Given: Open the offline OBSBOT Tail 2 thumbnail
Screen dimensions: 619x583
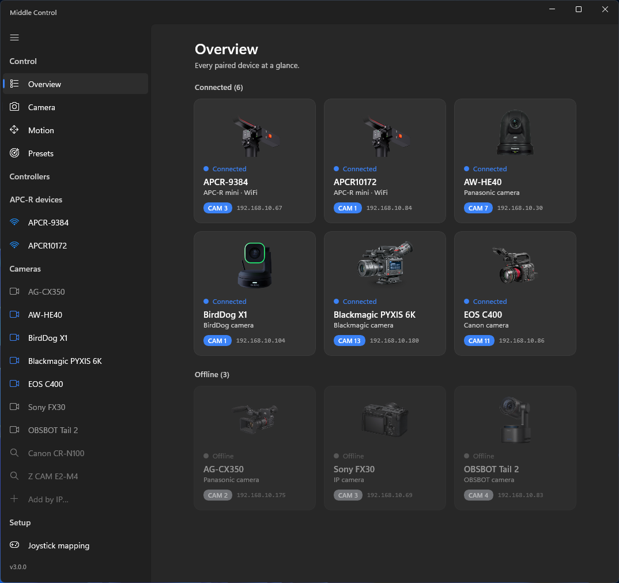Looking at the screenshot, I should tap(515, 419).
